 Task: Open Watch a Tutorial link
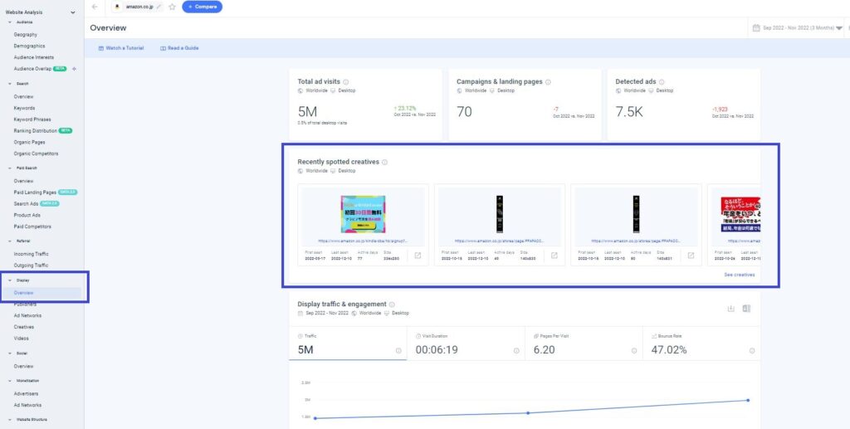pyautogui.click(x=121, y=48)
